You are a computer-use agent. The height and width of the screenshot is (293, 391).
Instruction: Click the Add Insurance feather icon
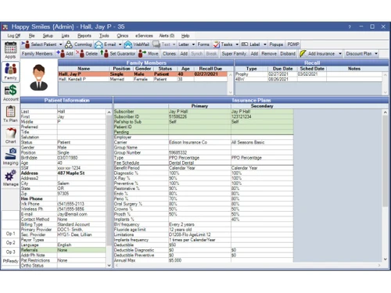pos(303,54)
